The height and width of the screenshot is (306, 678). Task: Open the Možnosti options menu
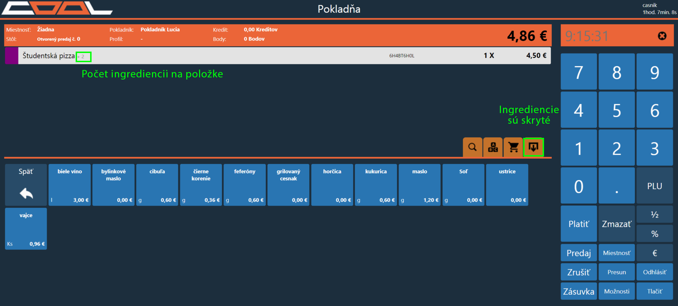[616, 292]
